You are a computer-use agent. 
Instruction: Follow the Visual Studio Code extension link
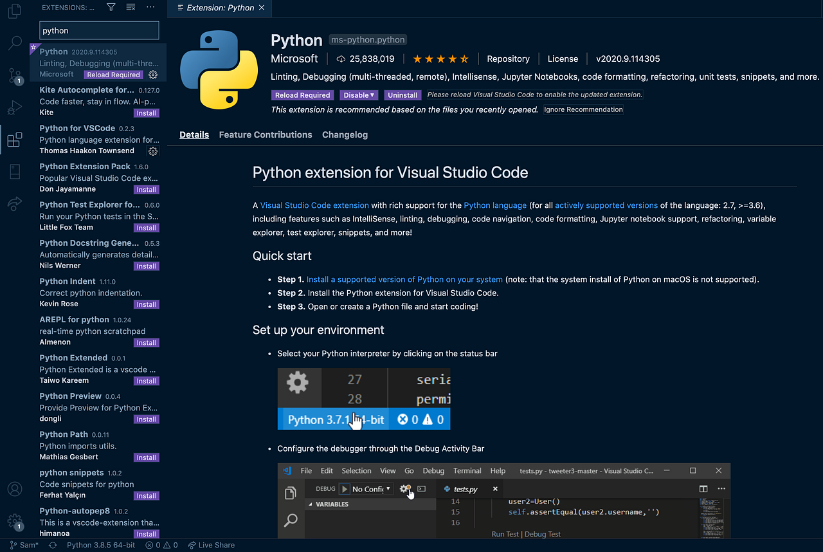[314, 205]
